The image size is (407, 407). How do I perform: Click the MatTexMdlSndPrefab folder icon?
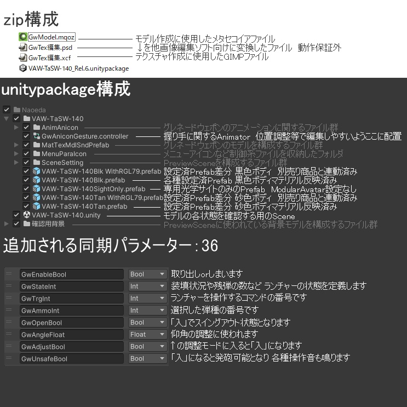click(37, 145)
